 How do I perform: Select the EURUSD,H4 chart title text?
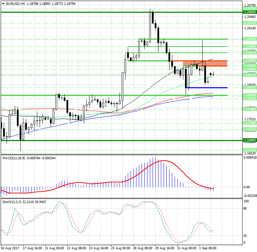[x=16, y=3]
